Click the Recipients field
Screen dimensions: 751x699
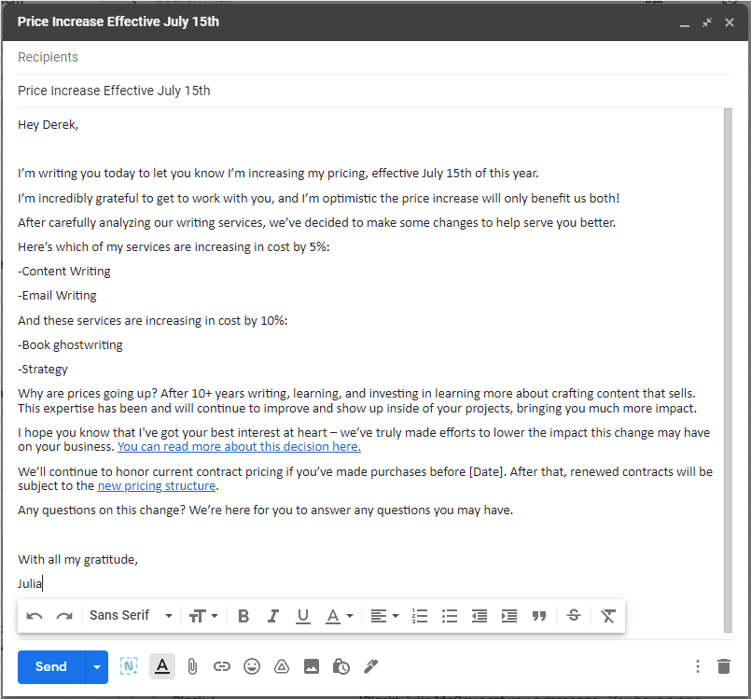[375, 57]
